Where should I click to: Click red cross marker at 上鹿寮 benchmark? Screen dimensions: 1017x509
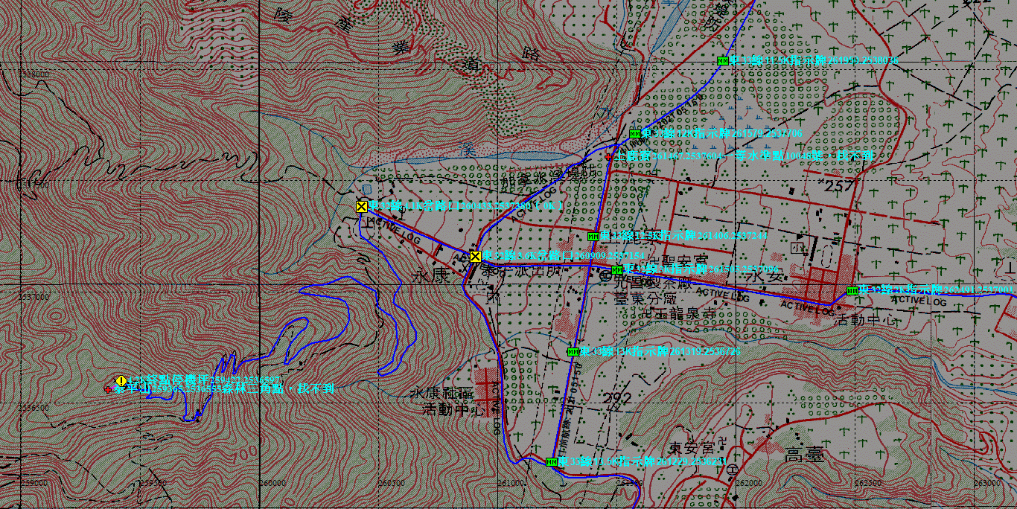(x=608, y=156)
